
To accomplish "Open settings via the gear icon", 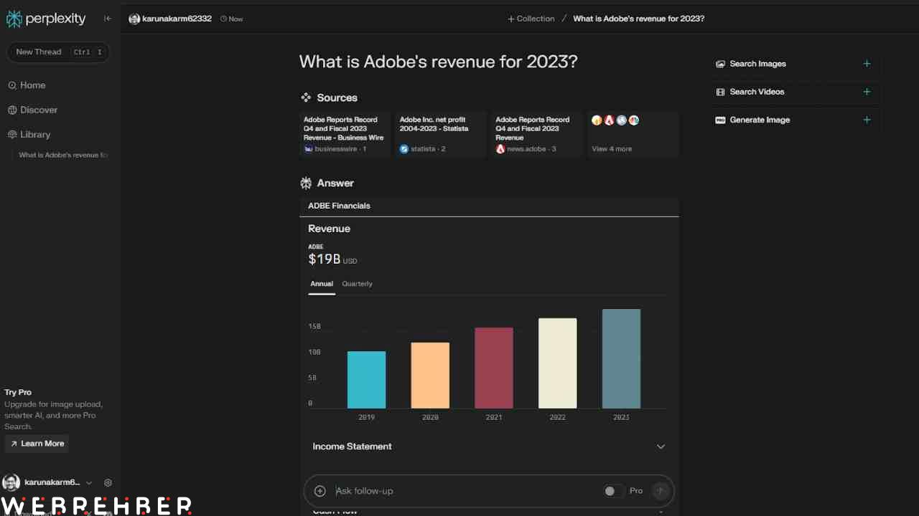I will coord(108,483).
